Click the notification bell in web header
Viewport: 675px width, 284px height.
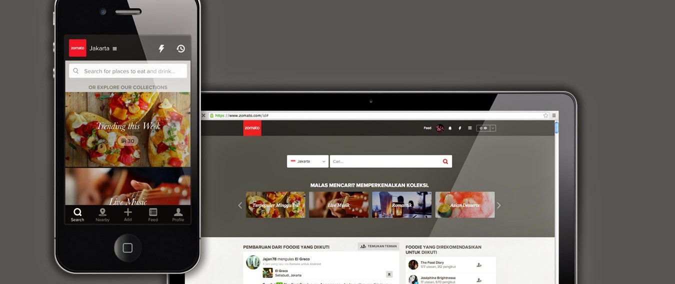450,128
